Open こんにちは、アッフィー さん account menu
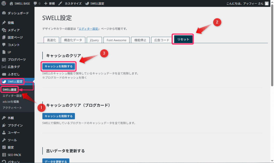This screenshot has width=274, height=163. coord(245,3)
